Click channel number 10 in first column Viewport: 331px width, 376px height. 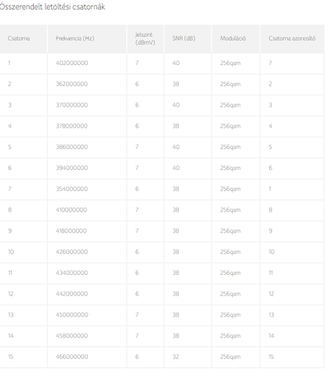[11, 251]
